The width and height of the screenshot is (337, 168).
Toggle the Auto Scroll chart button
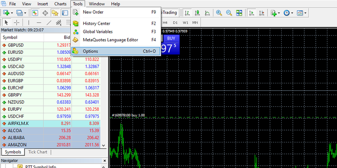pyautogui.click(x=252, y=13)
